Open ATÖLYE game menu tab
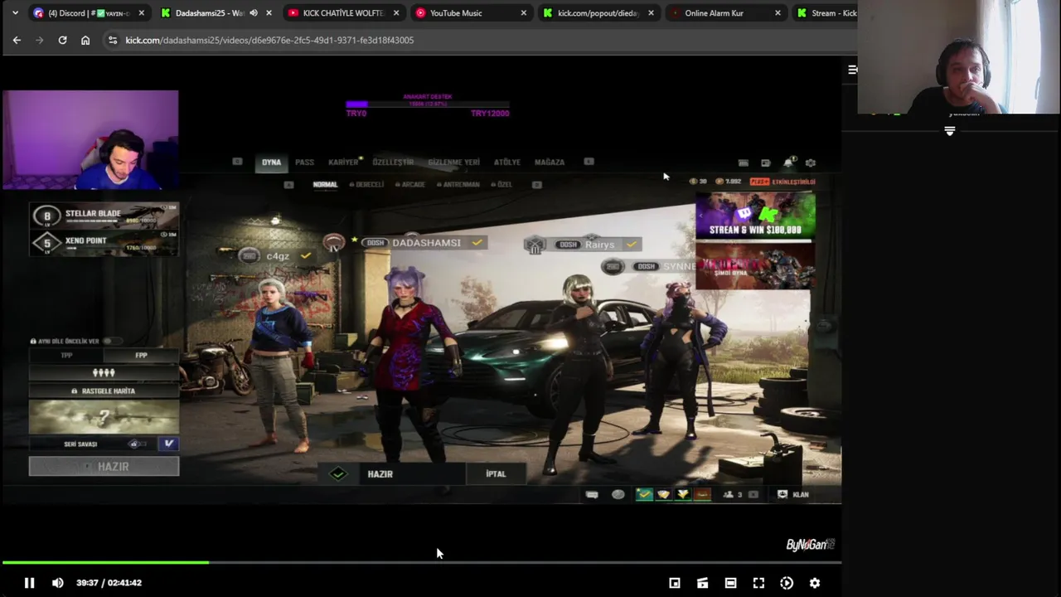 [507, 163]
